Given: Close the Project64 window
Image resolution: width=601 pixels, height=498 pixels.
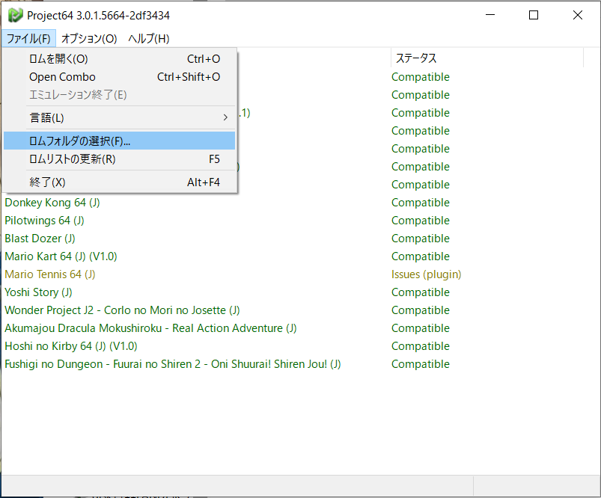Looking at the screenshot, I should [x=578, y=15].
